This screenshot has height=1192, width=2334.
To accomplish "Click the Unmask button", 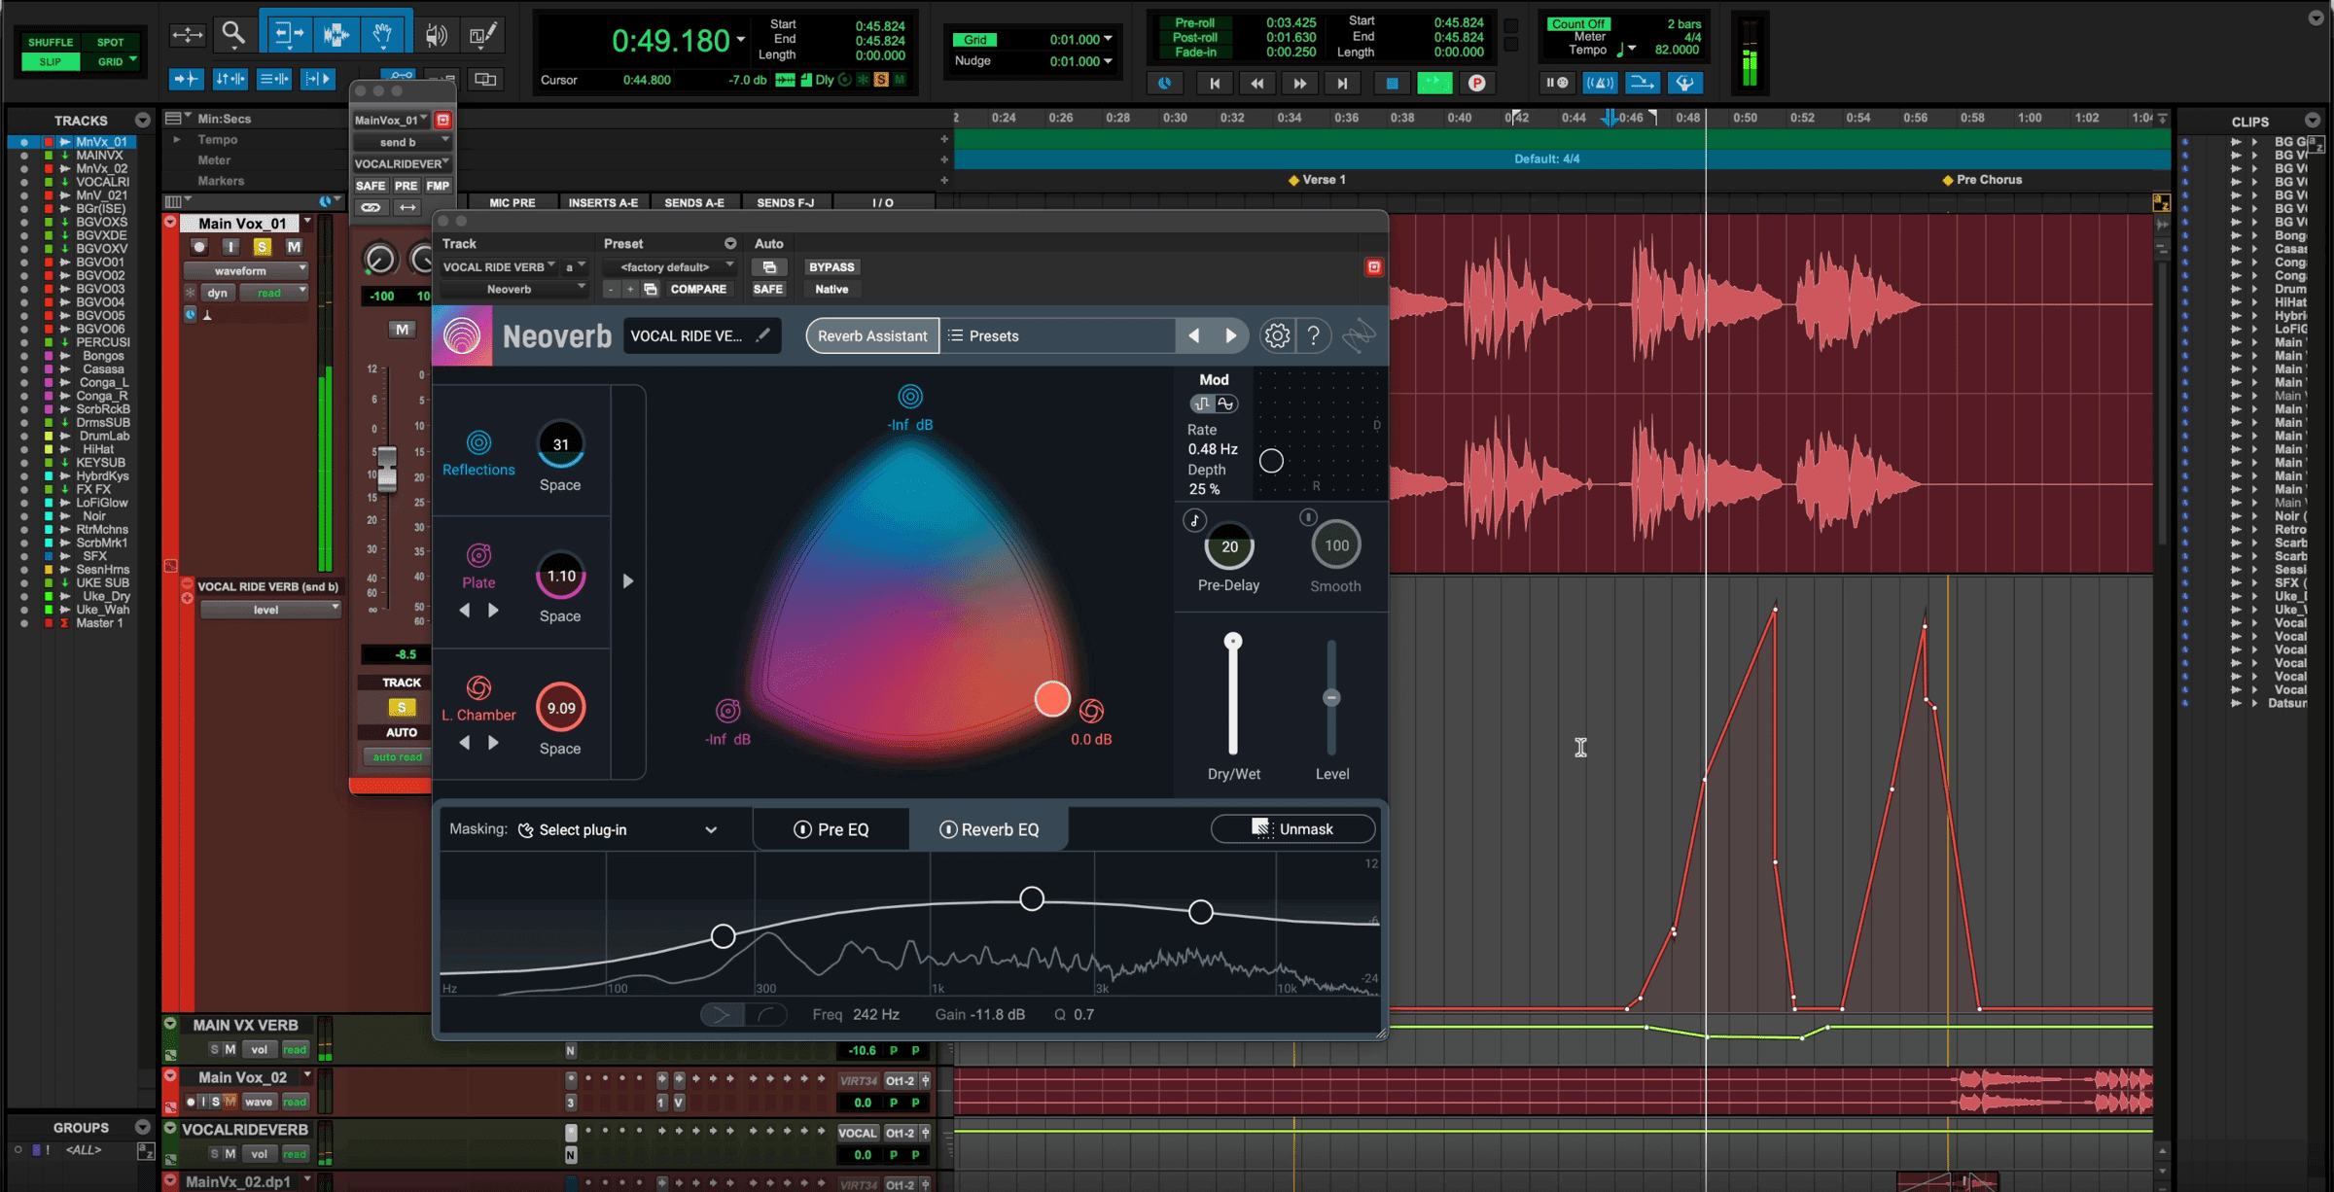I will (1292, 828).
